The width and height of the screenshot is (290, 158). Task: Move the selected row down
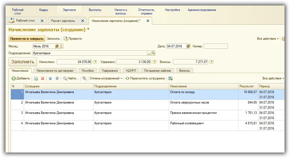tap(57, 79)
